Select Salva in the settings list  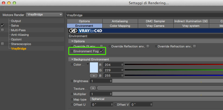click(x=15, y=25)
